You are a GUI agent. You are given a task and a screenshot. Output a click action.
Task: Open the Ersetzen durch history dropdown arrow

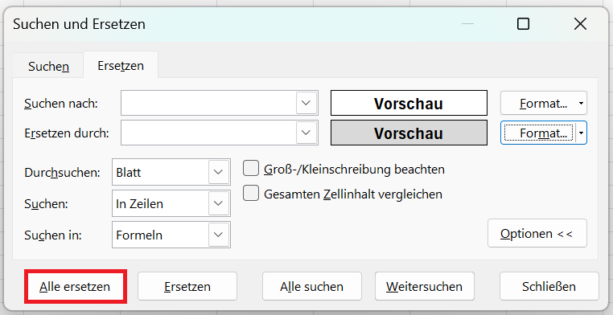point(306,133)
